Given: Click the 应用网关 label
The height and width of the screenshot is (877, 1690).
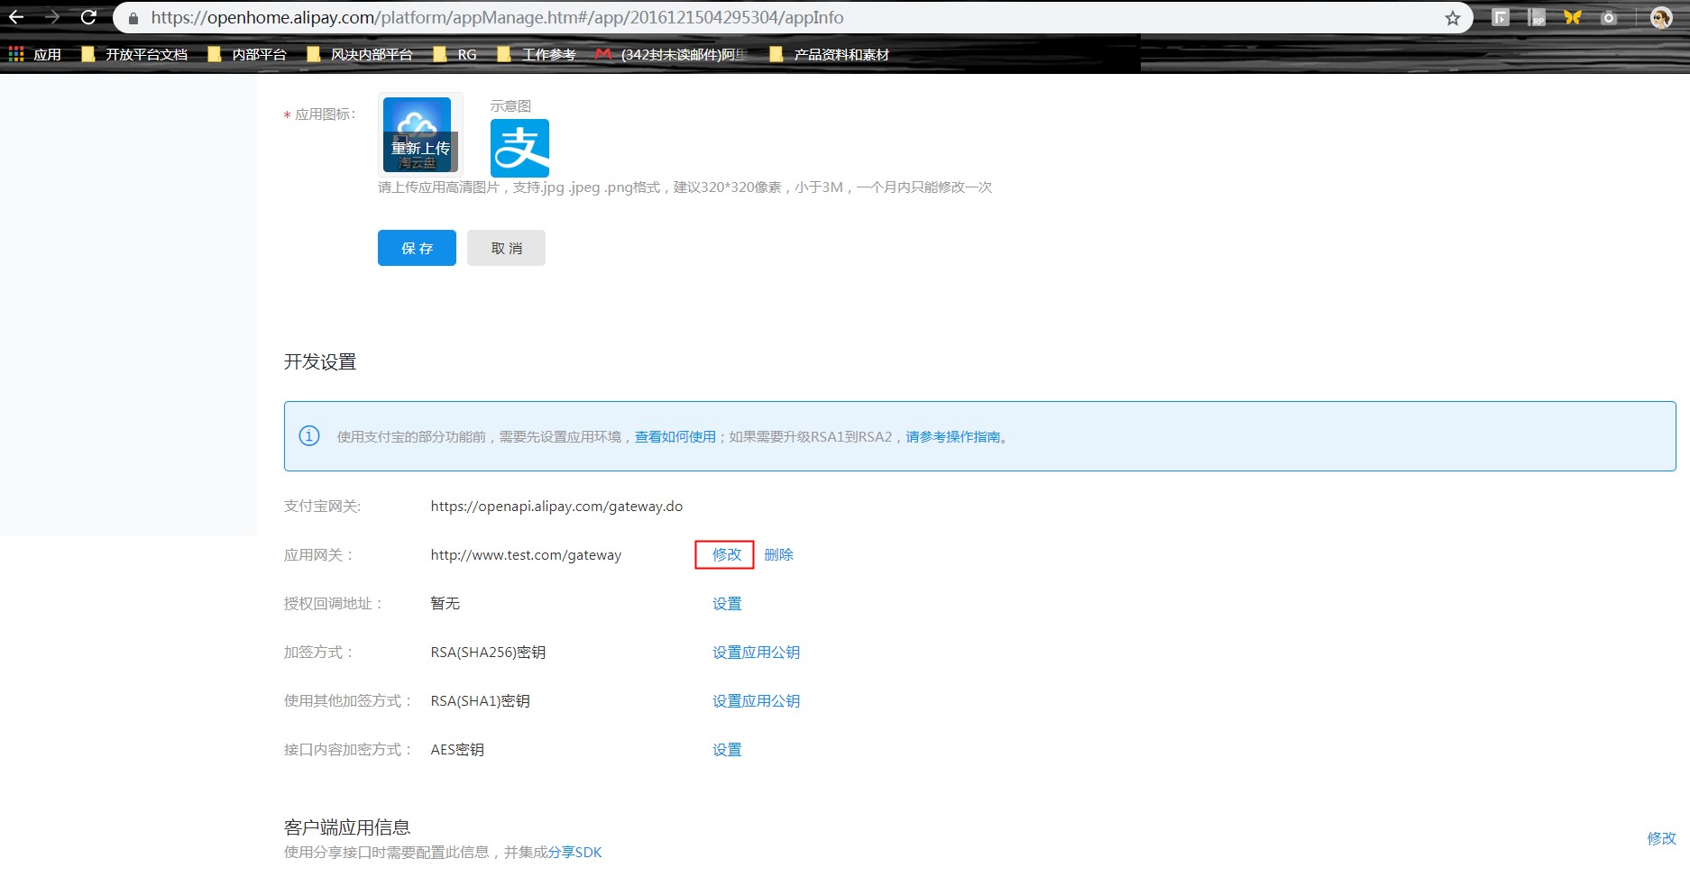Looking at the screenshot, I should click(318, 555).
